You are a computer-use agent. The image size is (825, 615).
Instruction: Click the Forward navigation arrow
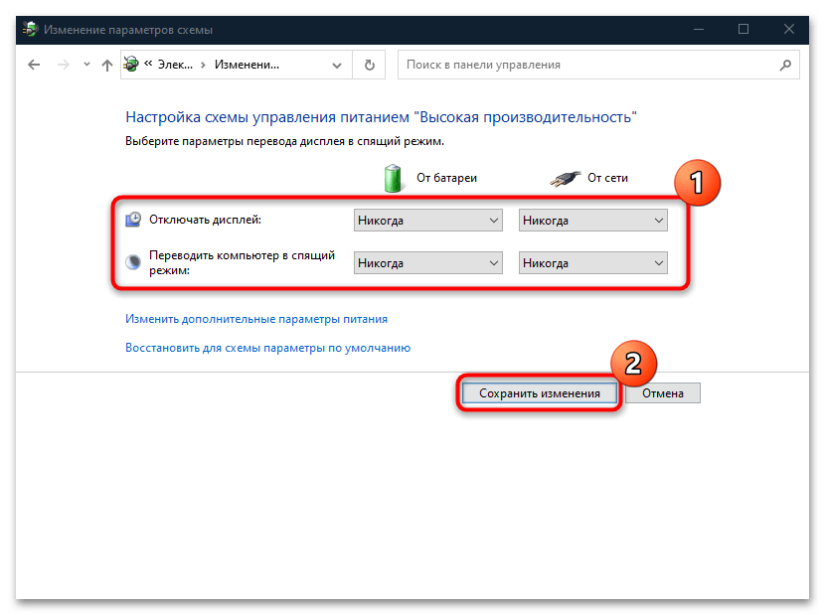(64, 66)
